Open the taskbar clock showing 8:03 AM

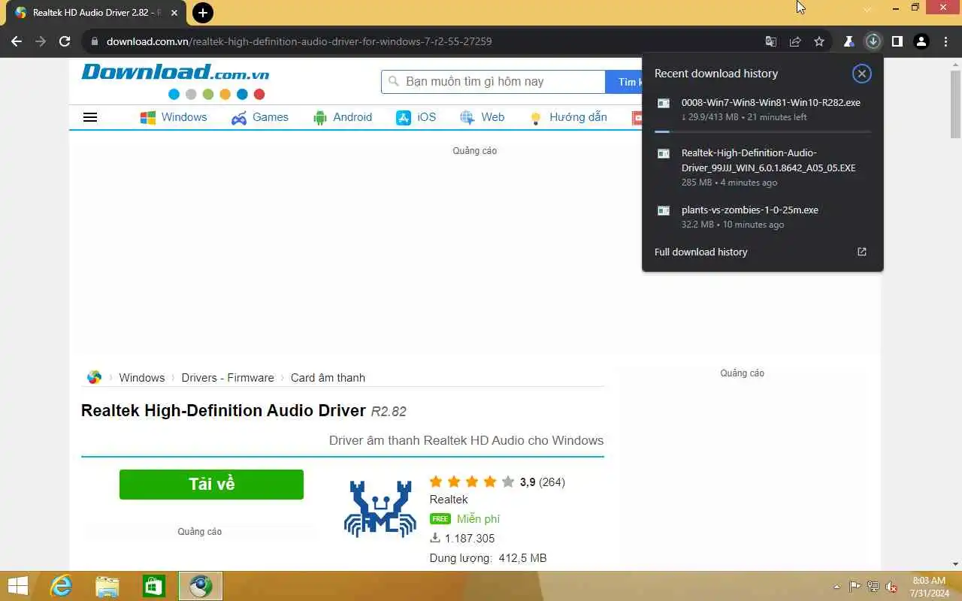tap(929, 587)
